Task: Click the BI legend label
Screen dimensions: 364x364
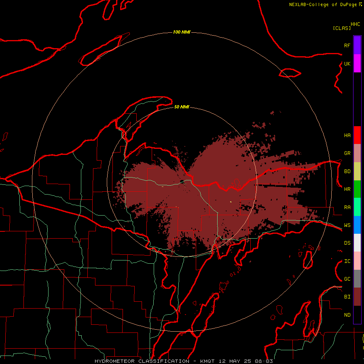Action: [347, 297]
